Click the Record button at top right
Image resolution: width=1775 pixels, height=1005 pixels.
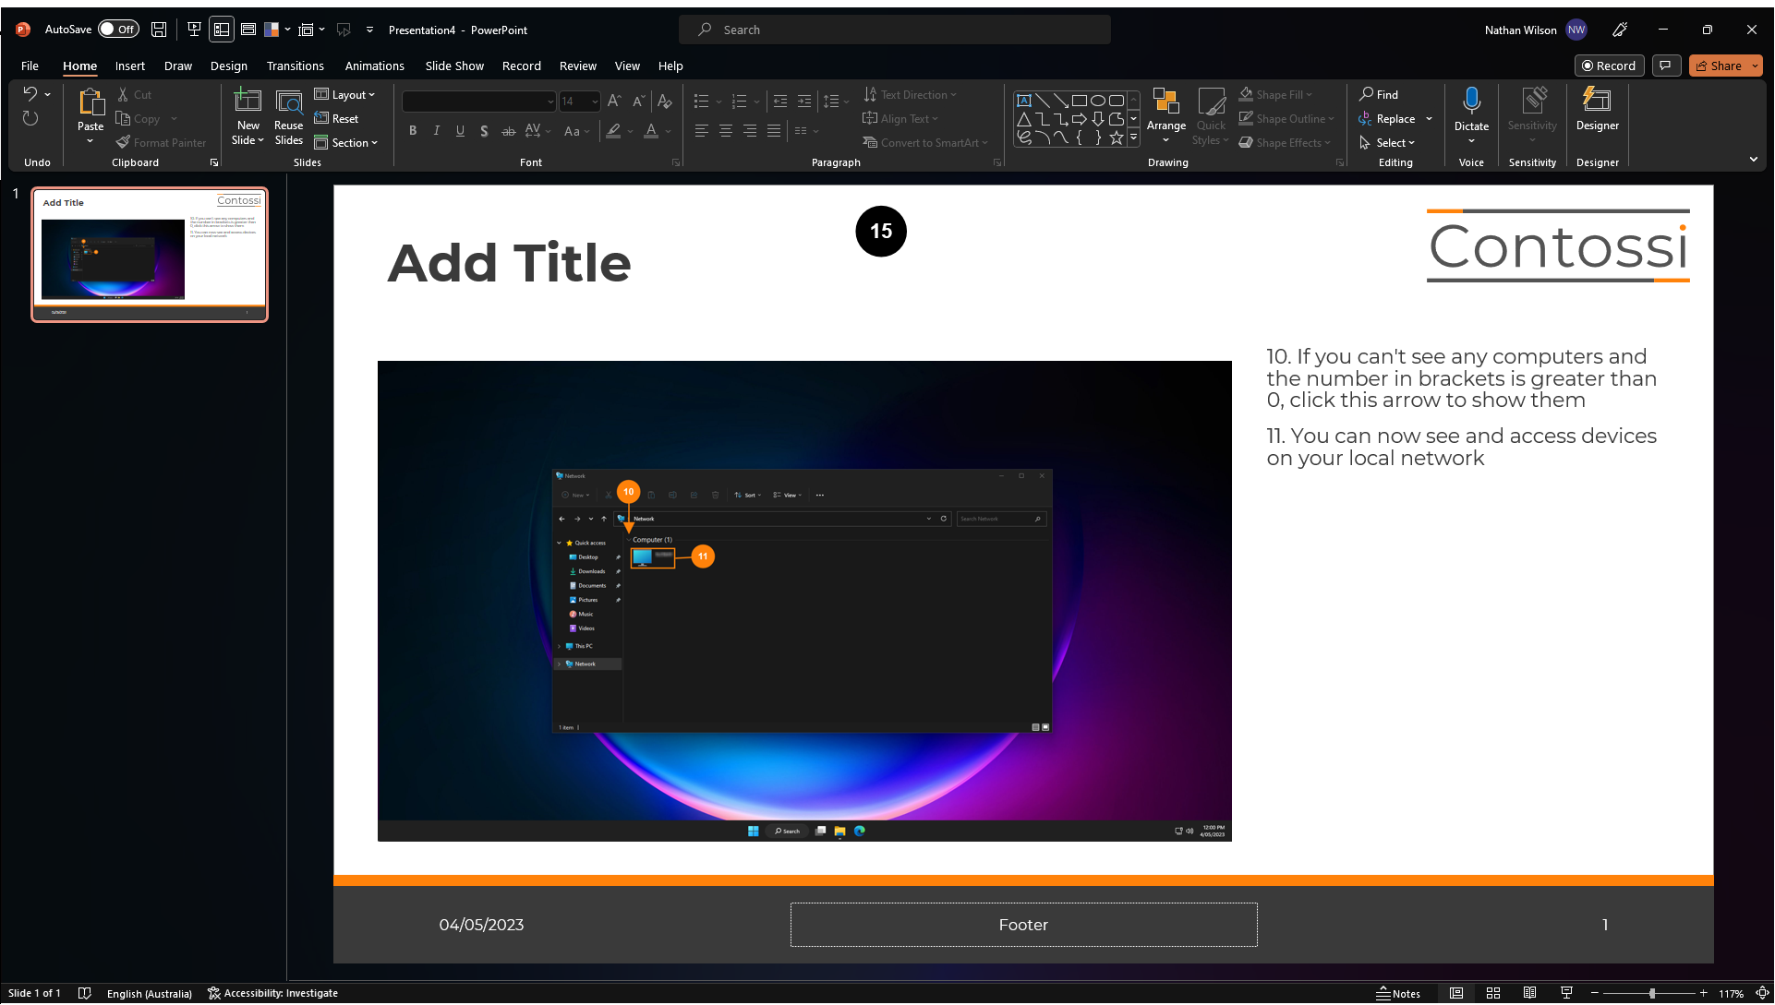[x=1608, y=66]
